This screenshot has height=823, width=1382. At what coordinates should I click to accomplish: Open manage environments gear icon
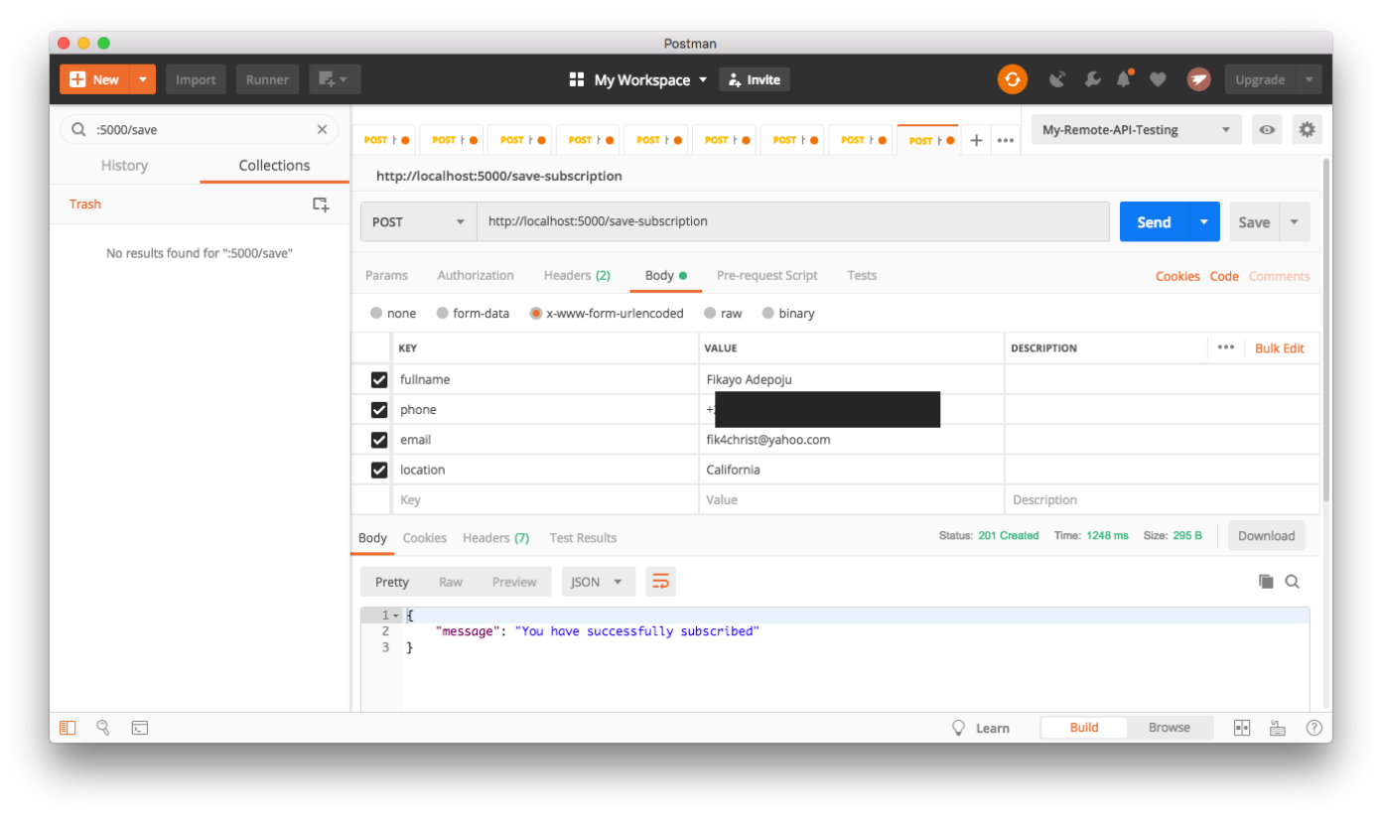click(x=1307, y=130)
